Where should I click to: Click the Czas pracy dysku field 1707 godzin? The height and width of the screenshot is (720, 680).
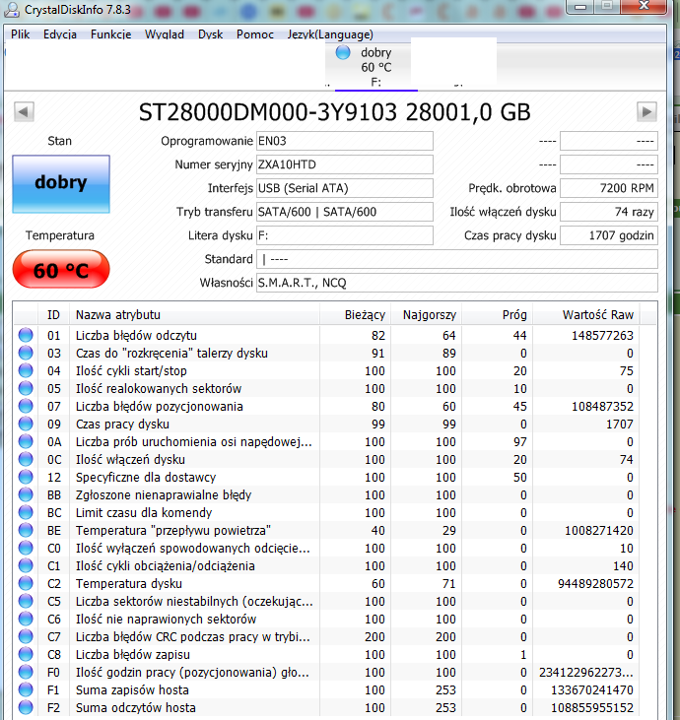609,235
